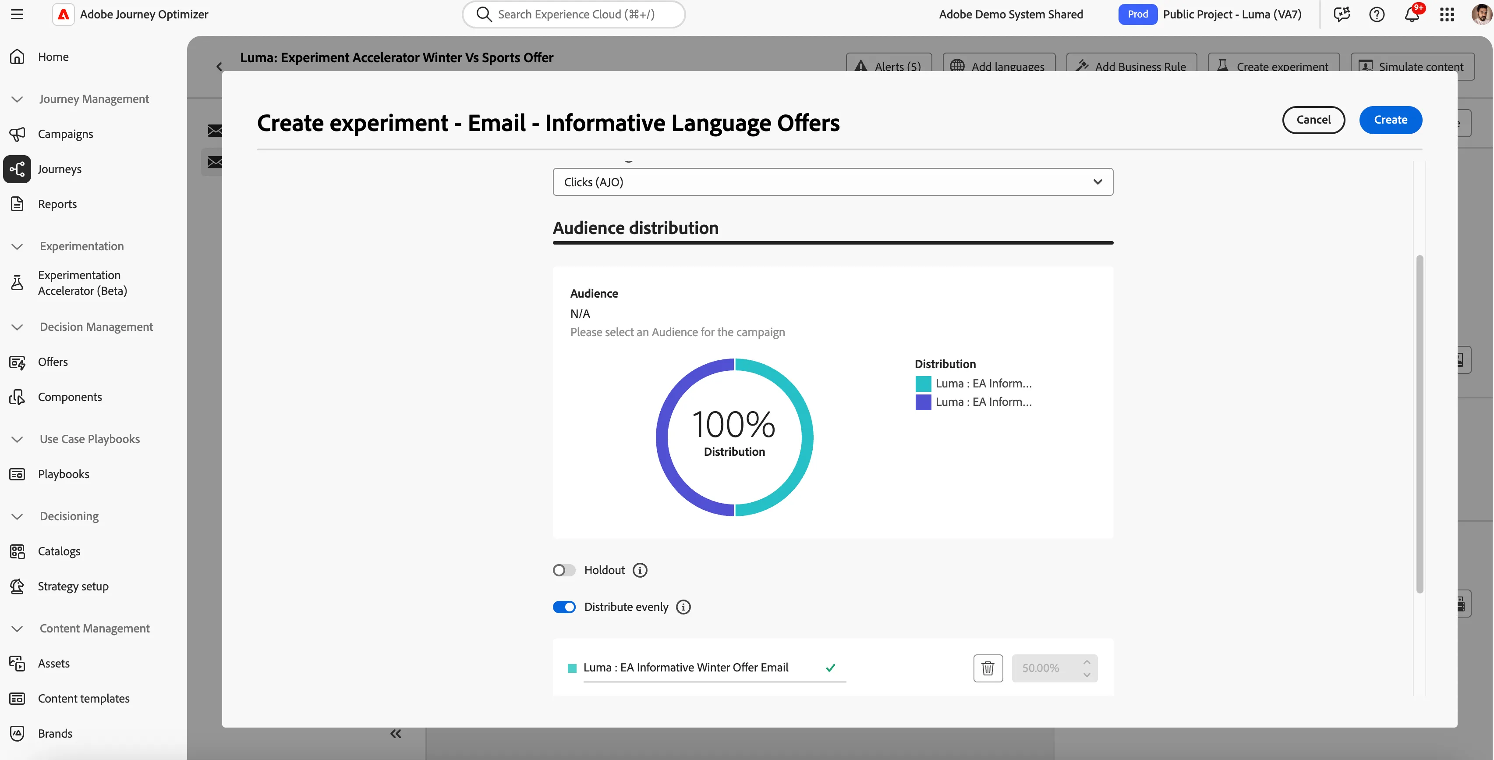The height and width of the screenshot is (760, 1494).
Task: Click the Journeys icon
Action: click(x=18, y=169)
